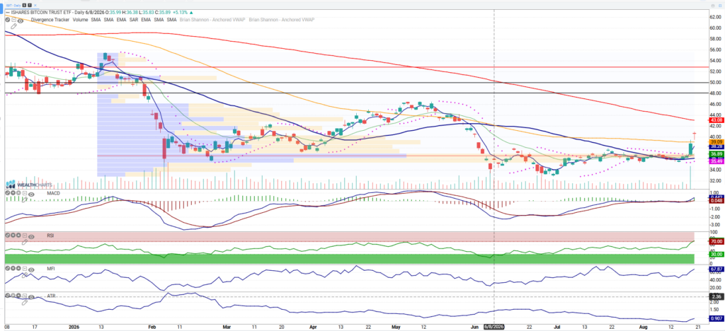Click second circular arrow icon on RSI panel
Viewport: 725px width, 331px height.
pyautogui.click(x=13, y=236)
